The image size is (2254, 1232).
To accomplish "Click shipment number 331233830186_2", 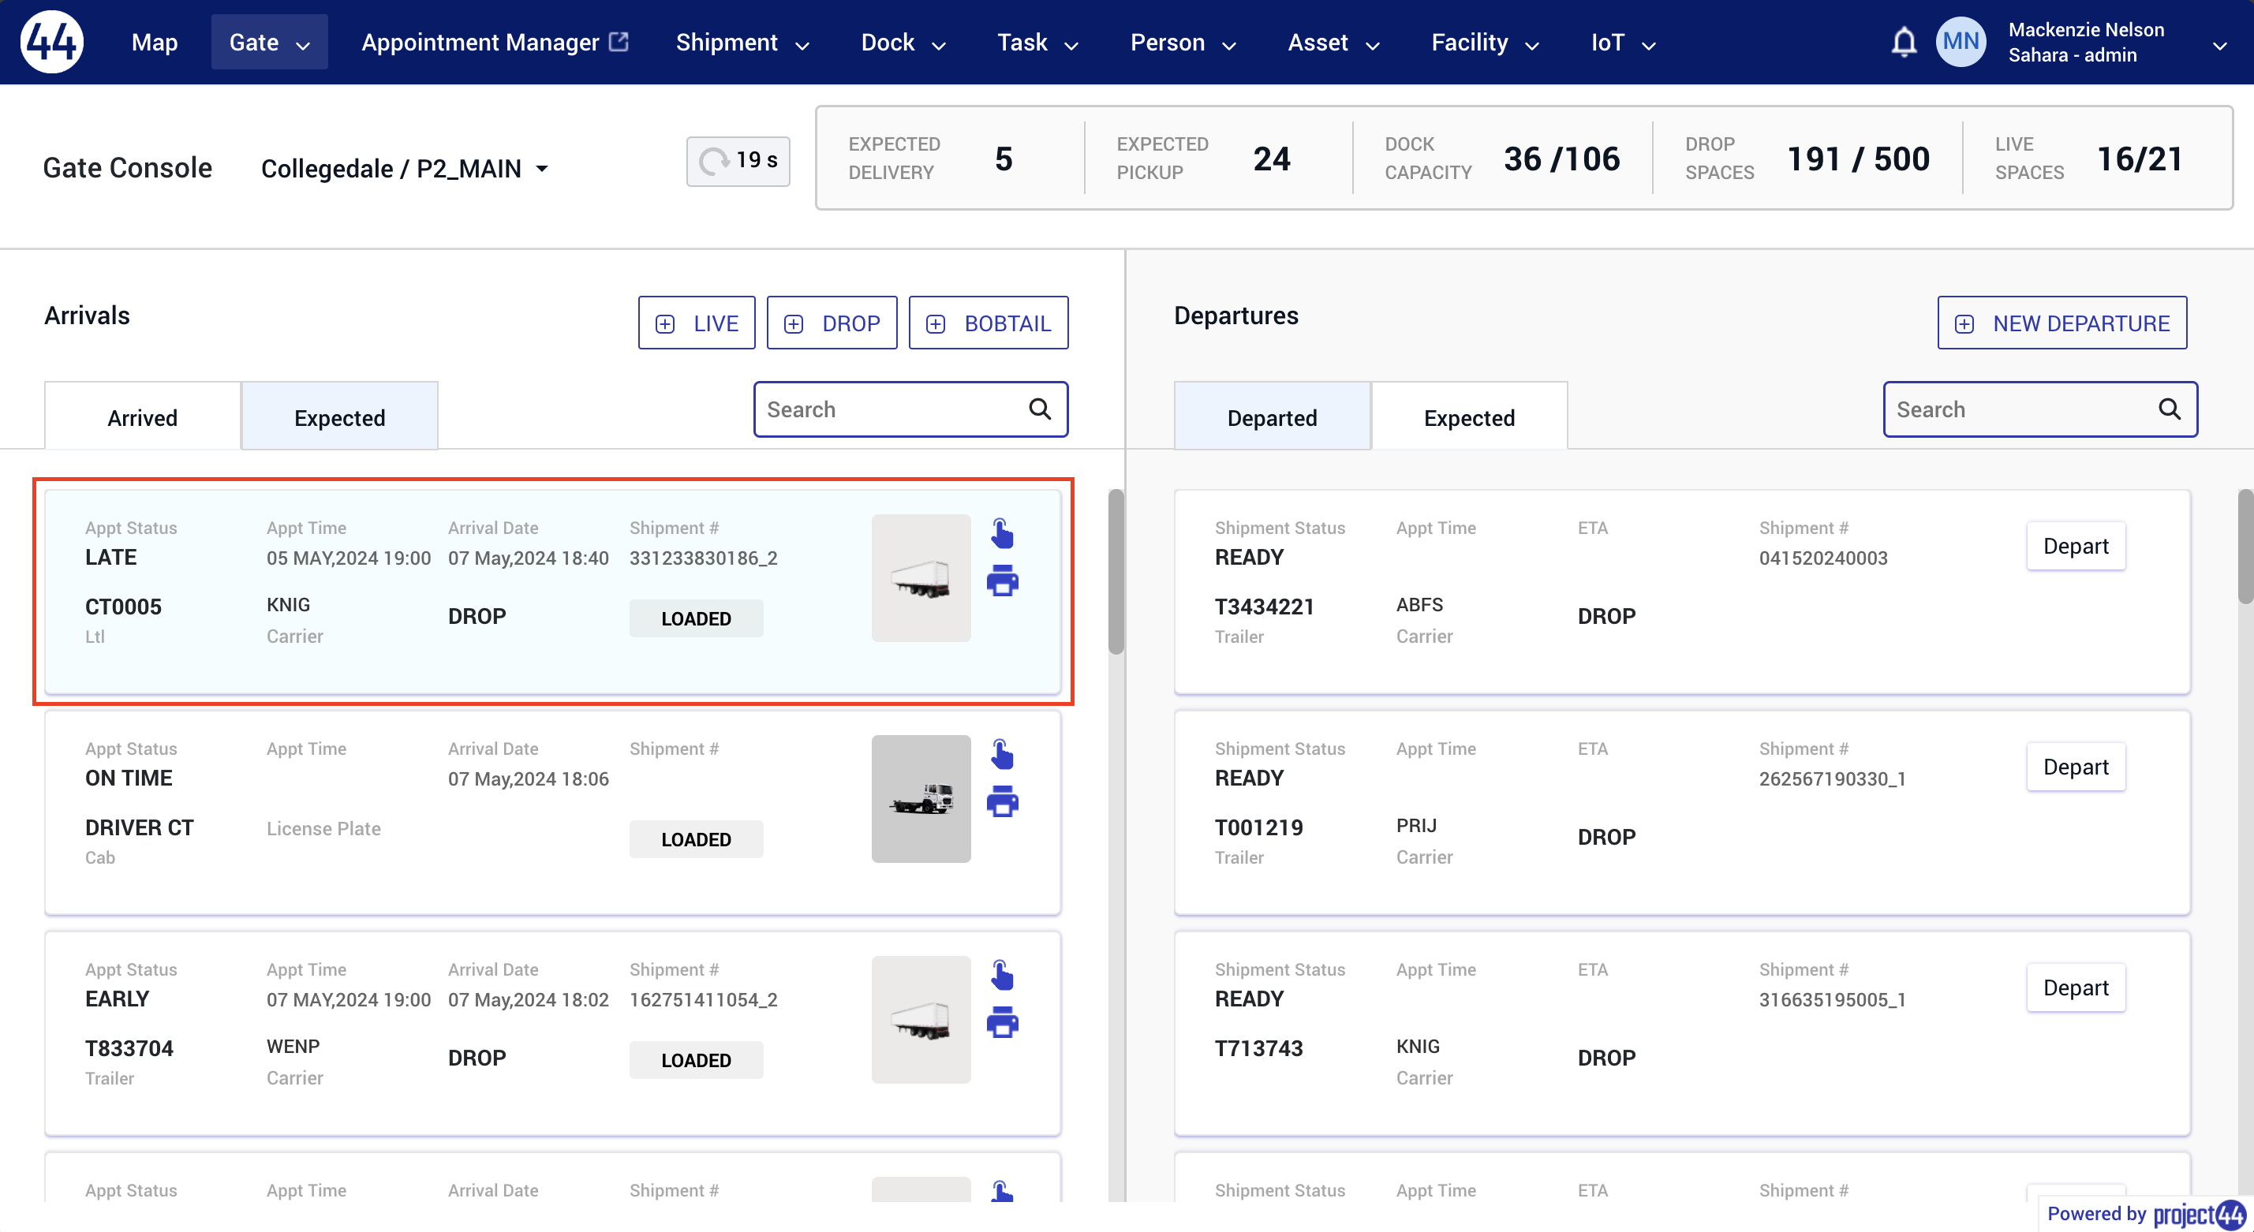I will click(x=704, y=558).
